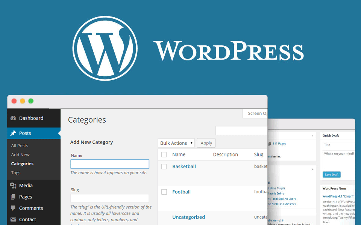Toggle the select-all checkbox in the header
361x225 pixels.
(x=164, y=154)
